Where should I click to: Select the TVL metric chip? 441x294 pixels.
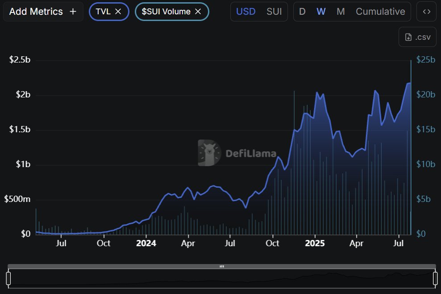point(109,12)
